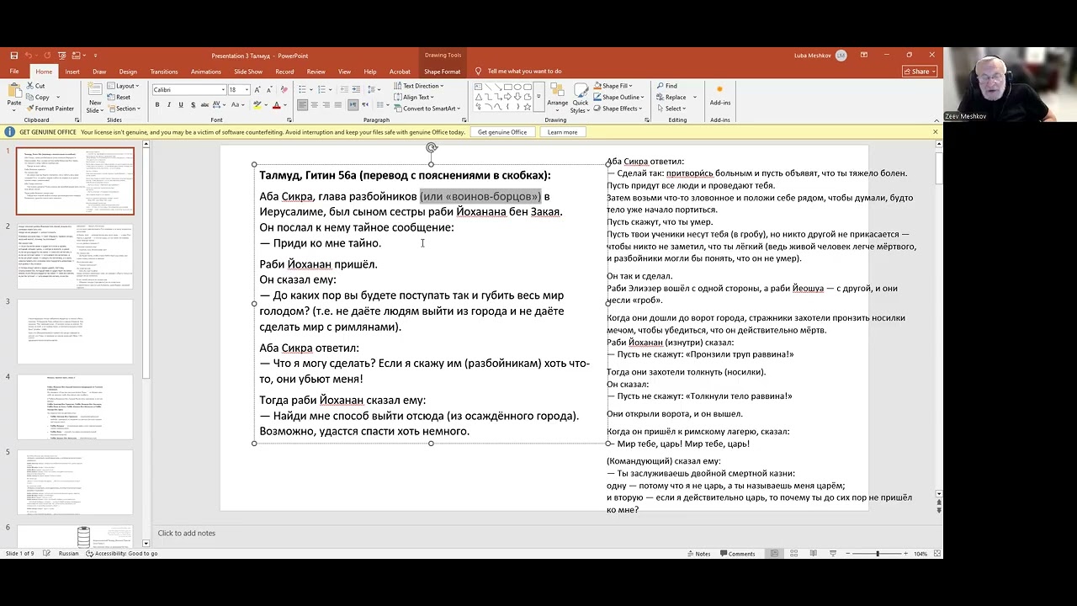
Task: Find text in the presentation
Action: coord(666,86)
